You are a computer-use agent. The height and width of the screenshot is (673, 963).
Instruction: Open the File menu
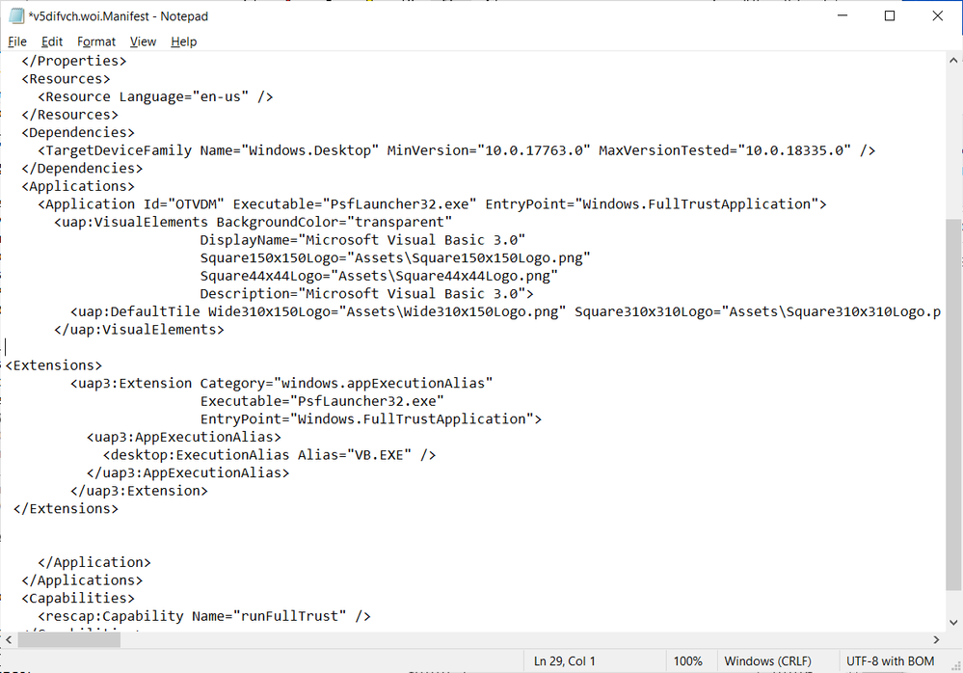17,41
